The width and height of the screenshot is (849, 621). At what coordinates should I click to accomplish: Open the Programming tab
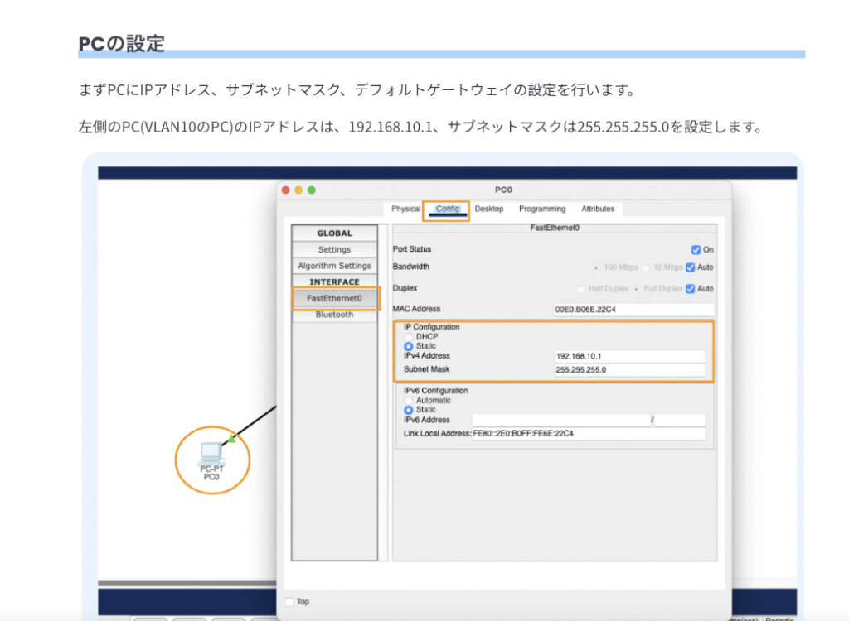coord(542,209)
